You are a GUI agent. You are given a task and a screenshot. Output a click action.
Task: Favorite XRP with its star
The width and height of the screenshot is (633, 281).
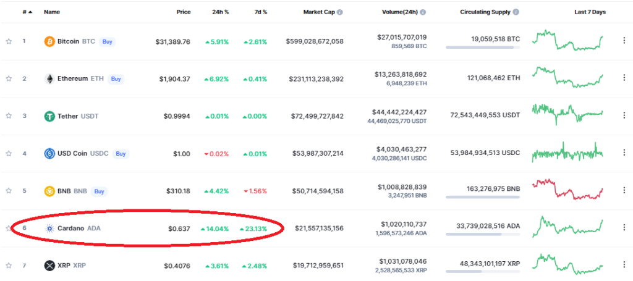(x=9, y=266)
